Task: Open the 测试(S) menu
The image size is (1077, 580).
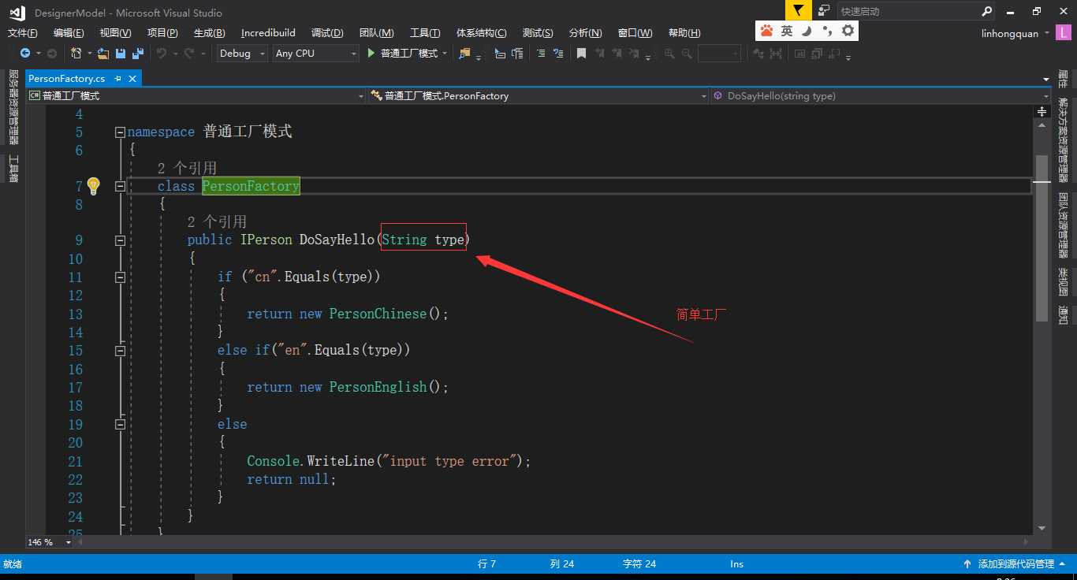Action: point(538,32)
